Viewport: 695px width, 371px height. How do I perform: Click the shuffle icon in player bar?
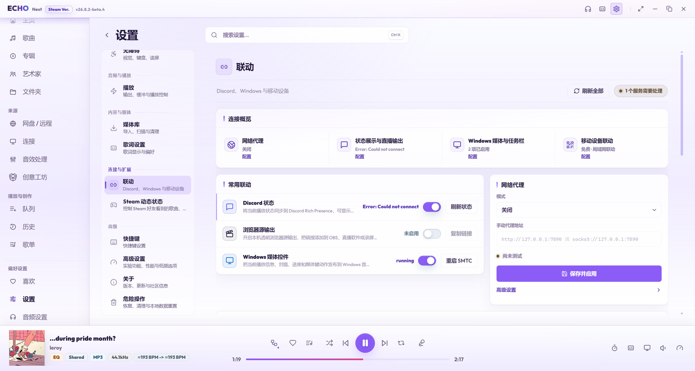pos(329,343)
